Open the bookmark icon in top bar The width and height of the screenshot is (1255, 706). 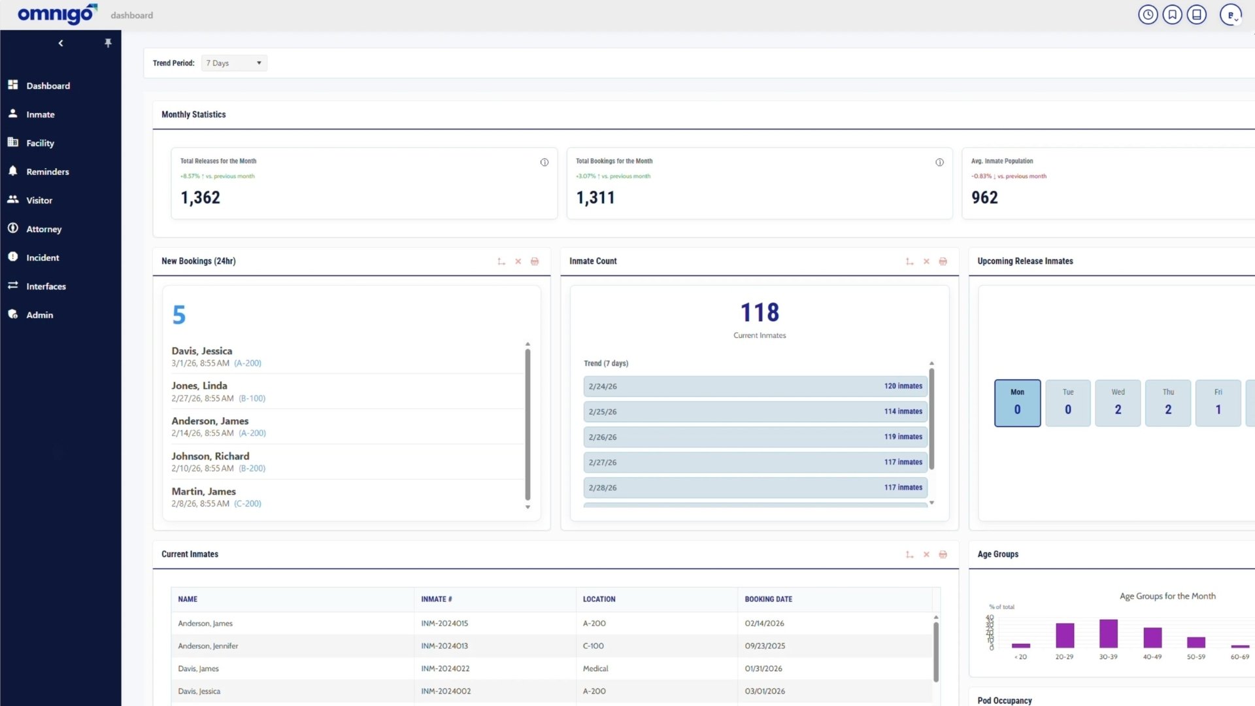coord(1173,14)
